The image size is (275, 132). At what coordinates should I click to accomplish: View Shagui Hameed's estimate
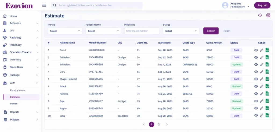[x=256, y=79]
